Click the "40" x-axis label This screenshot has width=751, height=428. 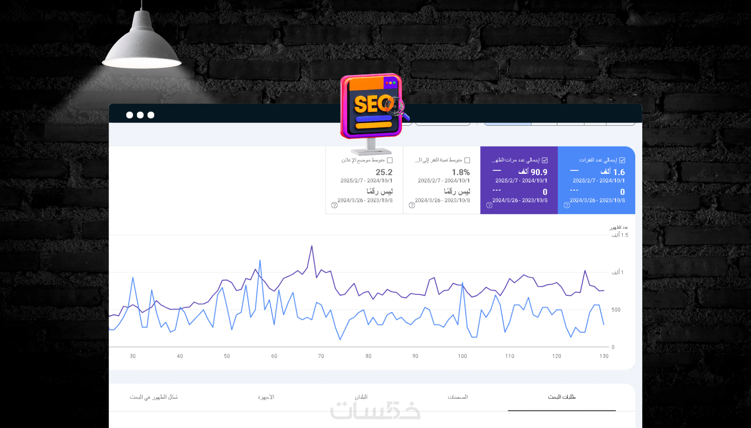click(180, 356)
